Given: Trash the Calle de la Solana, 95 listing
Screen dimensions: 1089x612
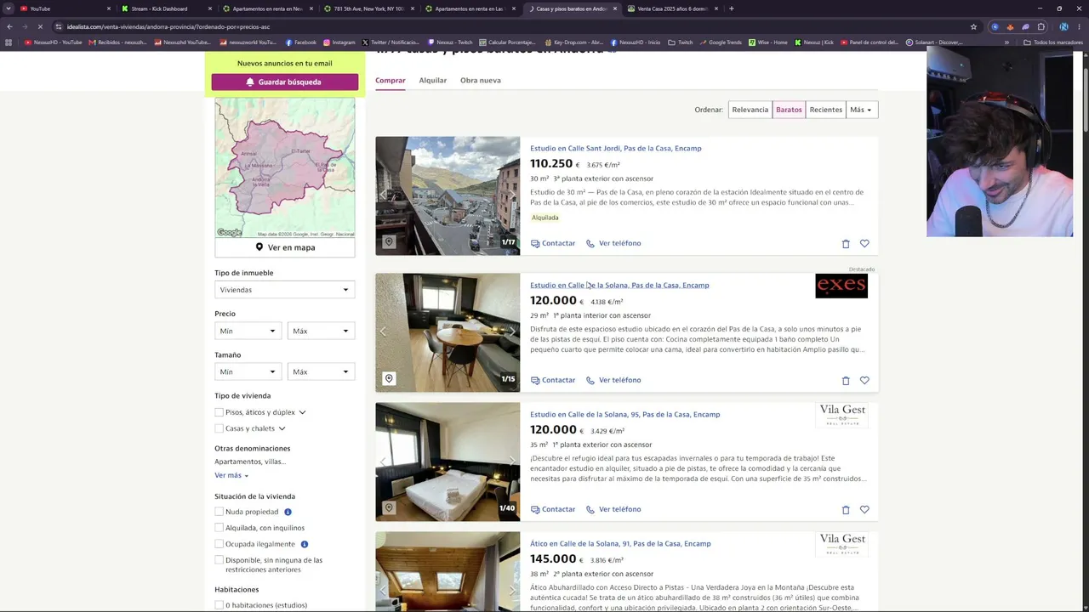Looking at the screenshot, I should click(846, 510).
